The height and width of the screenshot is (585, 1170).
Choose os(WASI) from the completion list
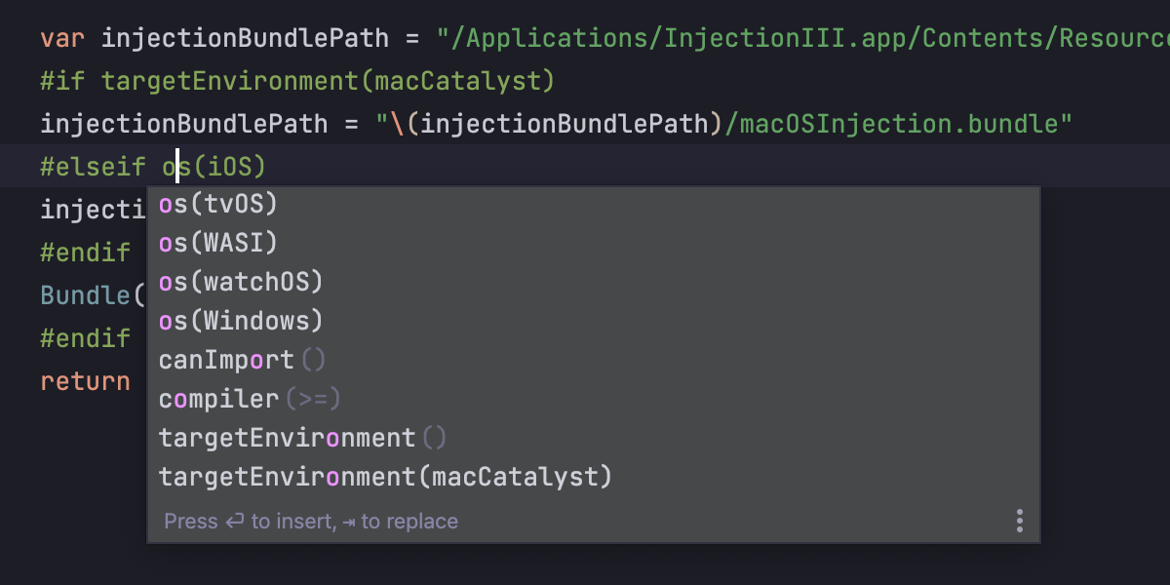tap(593, 243)
